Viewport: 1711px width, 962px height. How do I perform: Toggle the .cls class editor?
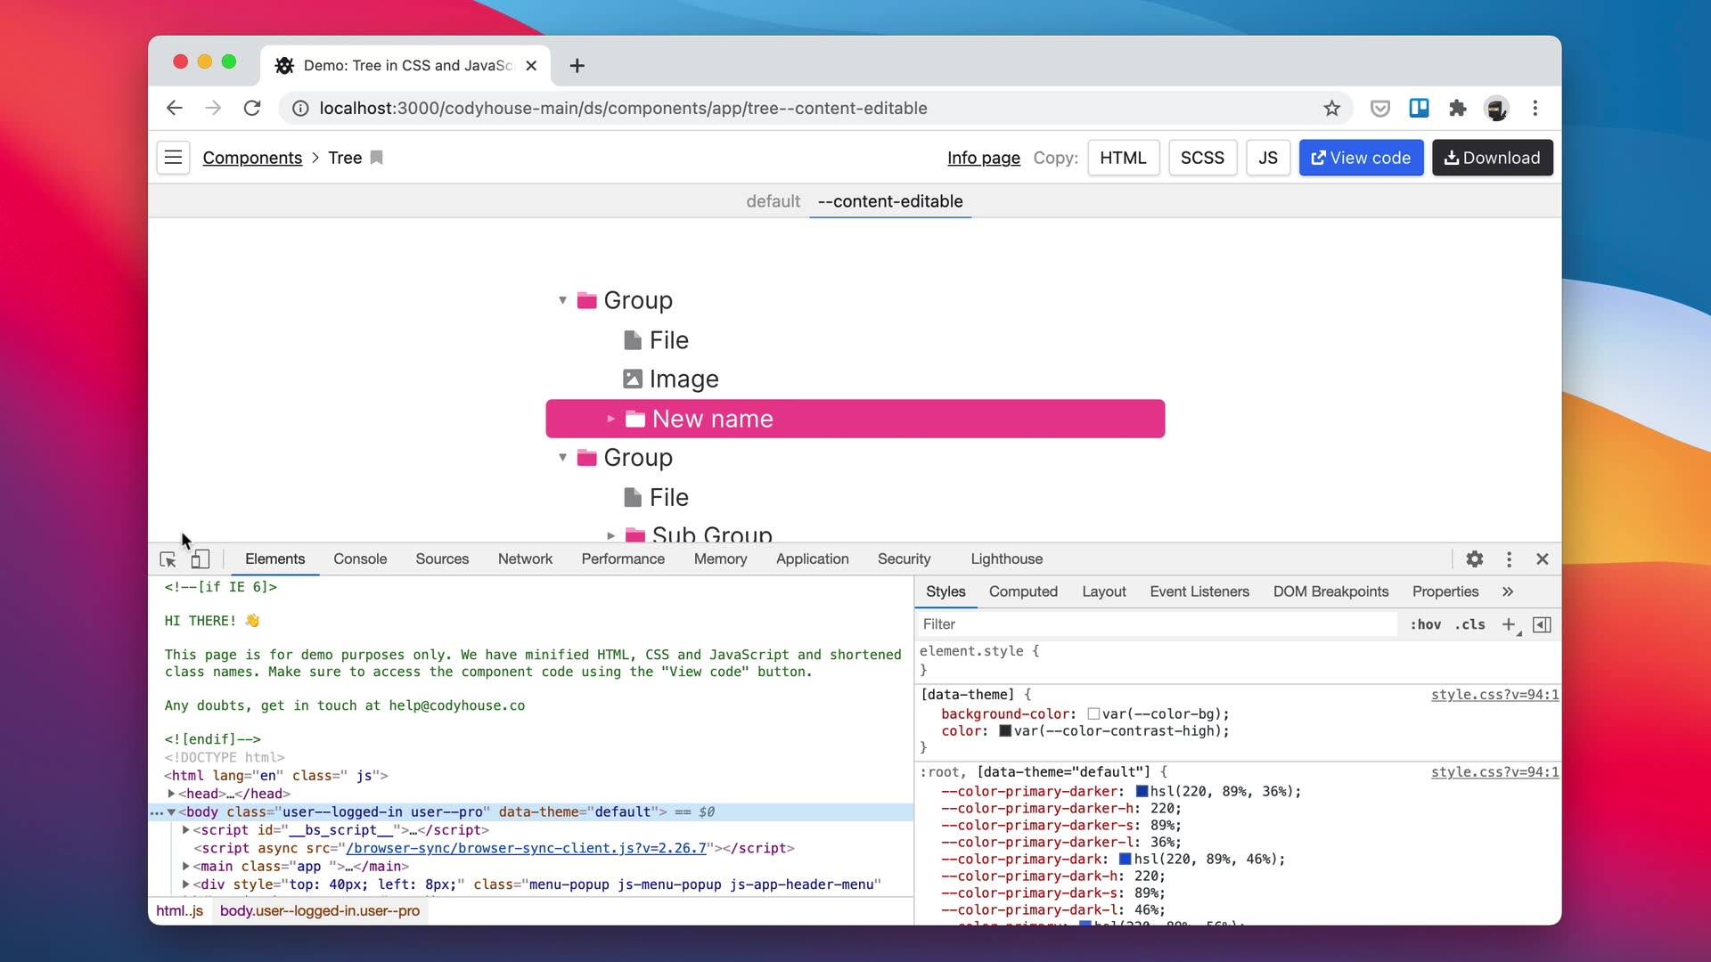point(1470,624)
